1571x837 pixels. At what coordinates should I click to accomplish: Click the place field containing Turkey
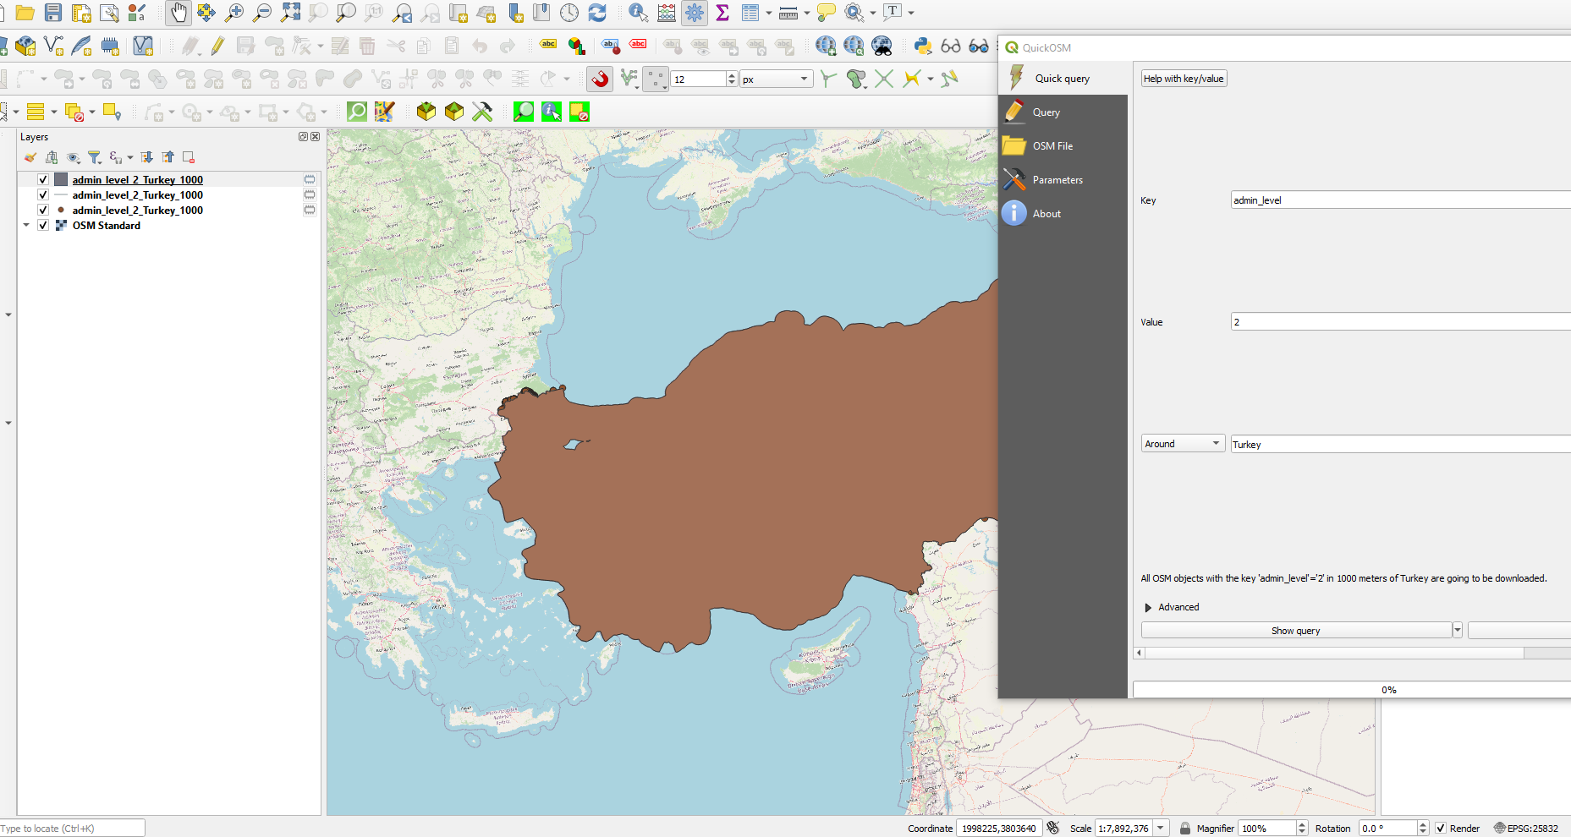click(1401, 444)
